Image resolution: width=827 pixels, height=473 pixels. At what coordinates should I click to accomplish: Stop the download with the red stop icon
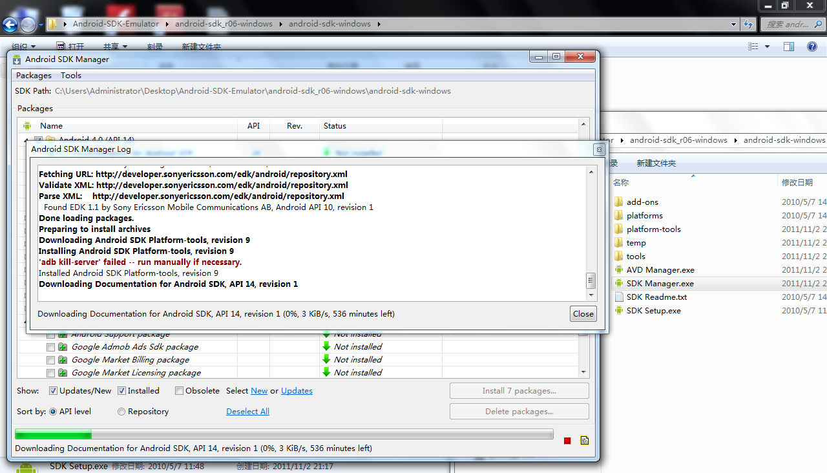tap(567, 441)
